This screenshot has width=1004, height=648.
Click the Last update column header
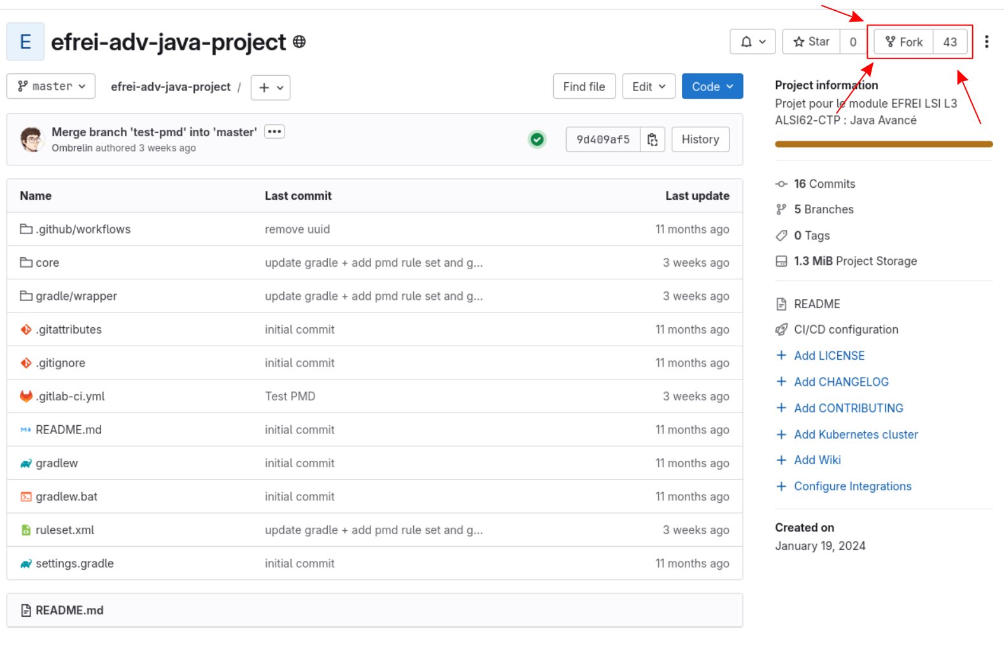[x=697, y=195]
